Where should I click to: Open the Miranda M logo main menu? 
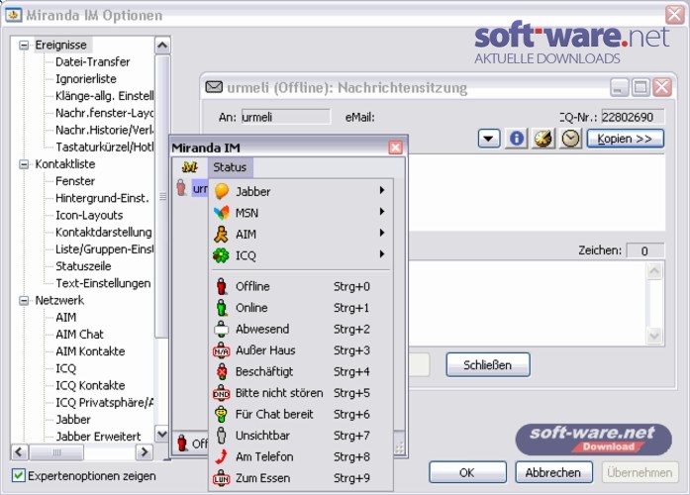[x=190, y=167]
